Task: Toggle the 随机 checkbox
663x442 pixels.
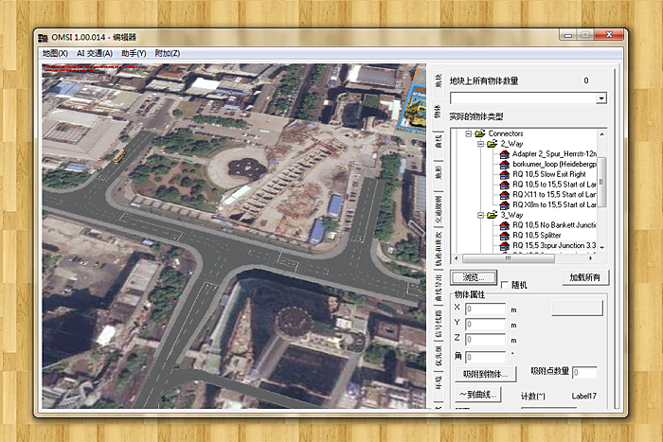Action: click(x=505, y=284)
